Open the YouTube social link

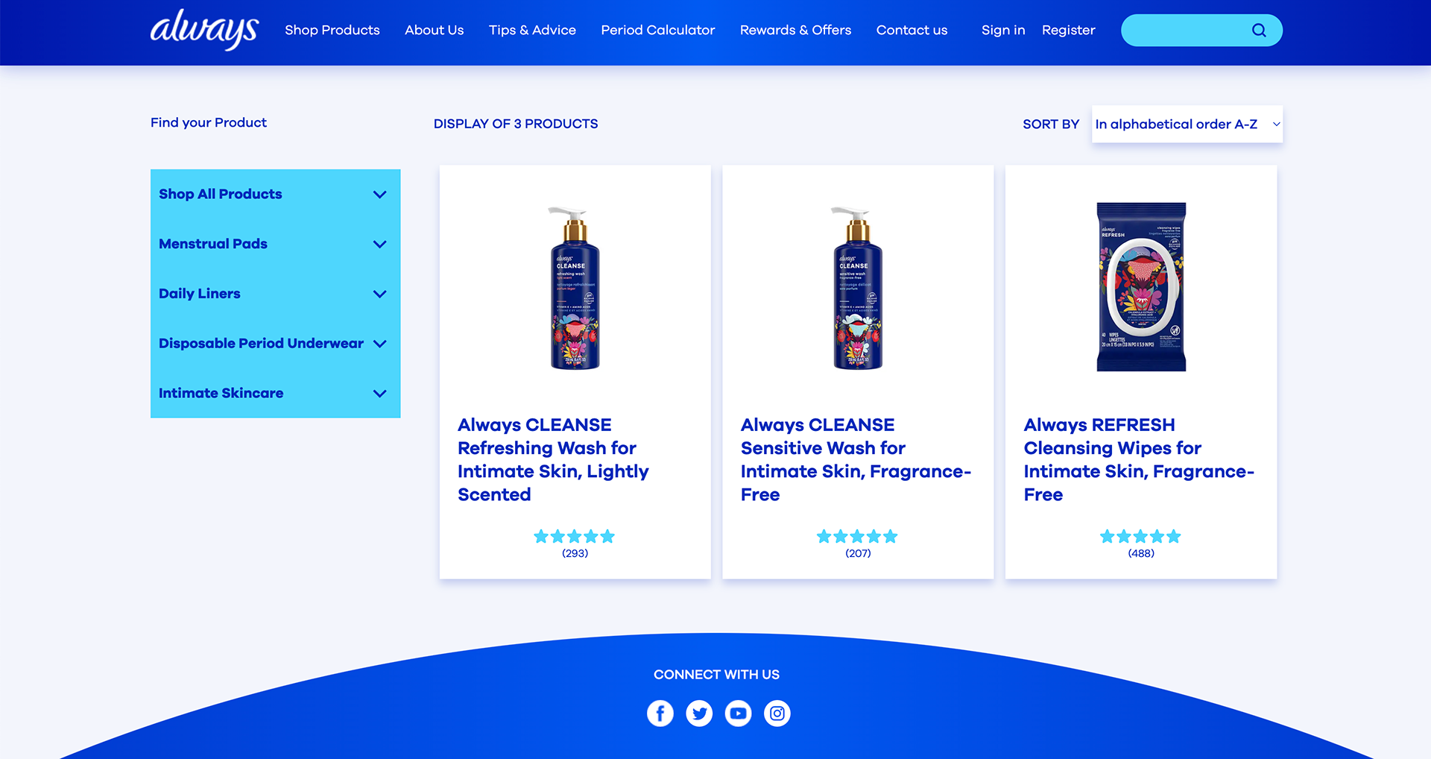tap(738, 714)
